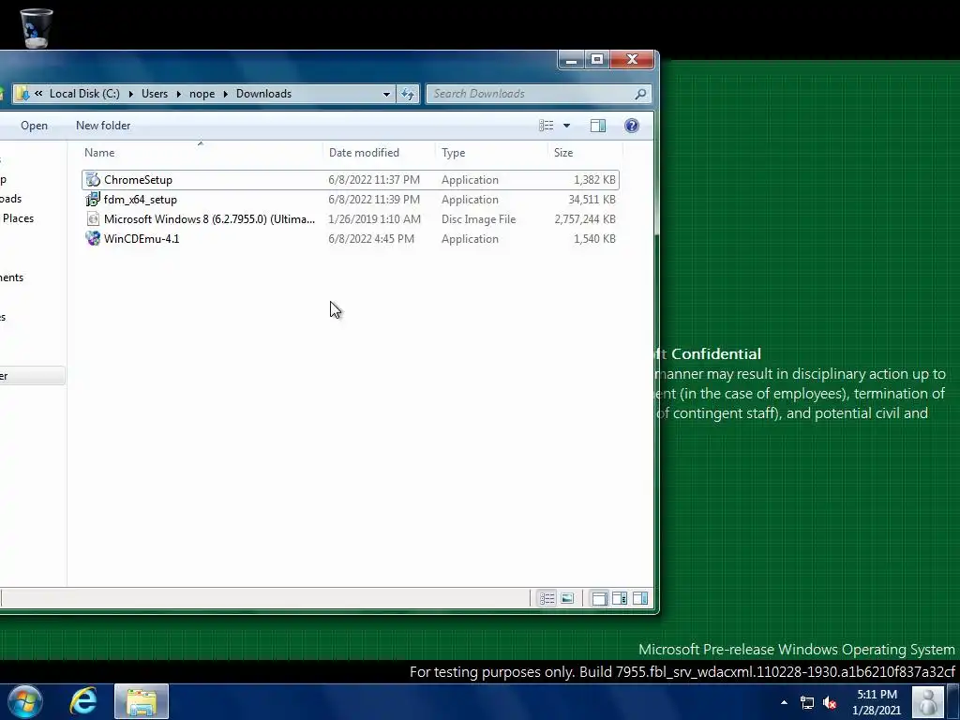Click the search magnifier icon
This screenshot has height=720, width=960.
(x=640, y=94)
